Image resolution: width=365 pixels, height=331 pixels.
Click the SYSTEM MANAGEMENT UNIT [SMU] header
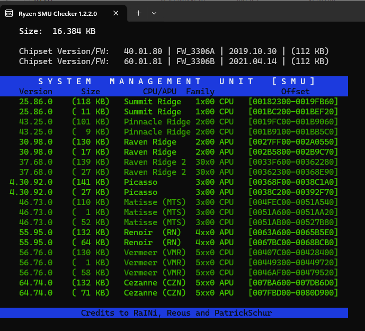click(177, 82)
